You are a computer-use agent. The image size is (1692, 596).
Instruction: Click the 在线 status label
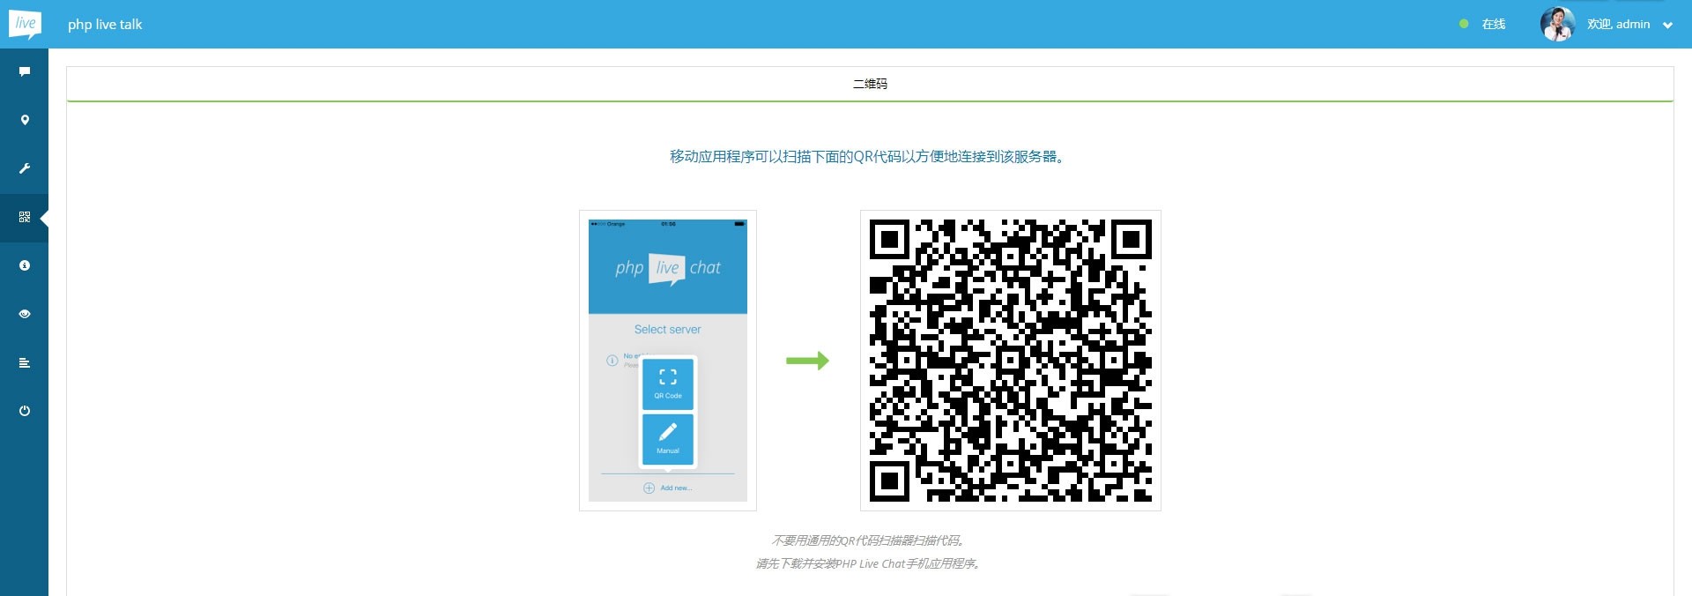coord(1494,25)
